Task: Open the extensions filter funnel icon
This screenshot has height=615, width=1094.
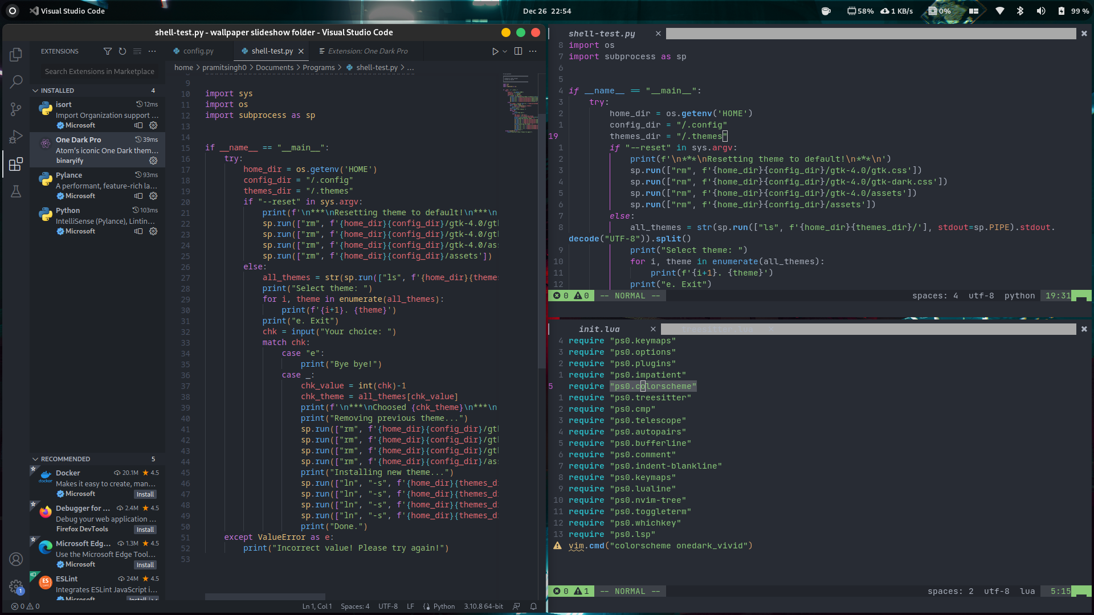Action: click(108, 51)
